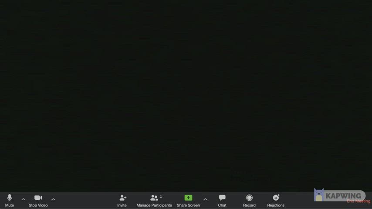Viewport: 372px width, 209px height.
Task: Open video options arrow next to Stop Video
Action: click(54, 199)
